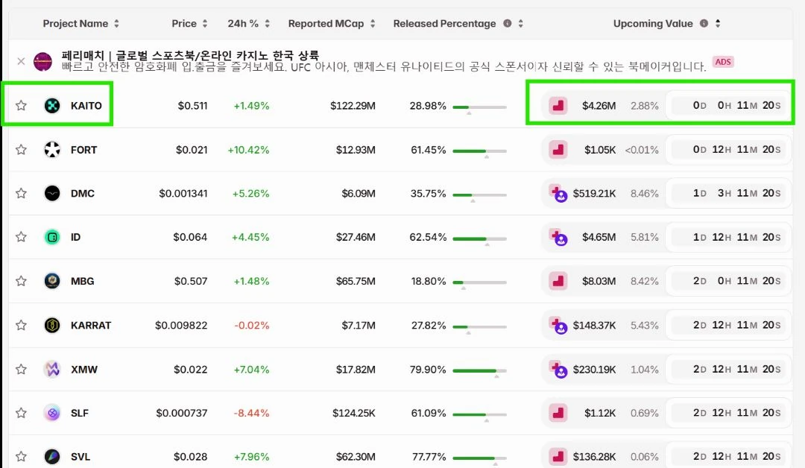Image resolution: width=805 pixels, height=468 pixels.
Task: Click MBG's released percentage progress bar
Action: (x=479, y=282)
